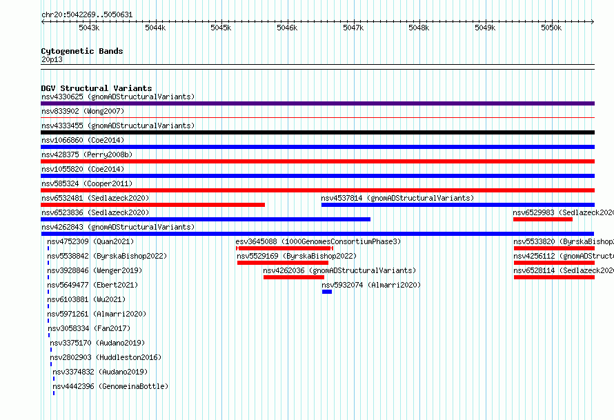Select the purple nsv4330625 variant bar
The height and width of the screenshot is (420, 614).
[x=317, y=103]
